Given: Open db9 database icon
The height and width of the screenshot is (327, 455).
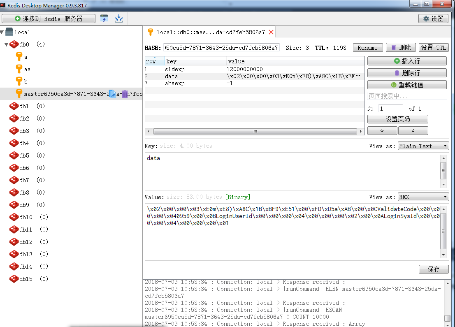Looking at the screenshot, I should point(14,205).
